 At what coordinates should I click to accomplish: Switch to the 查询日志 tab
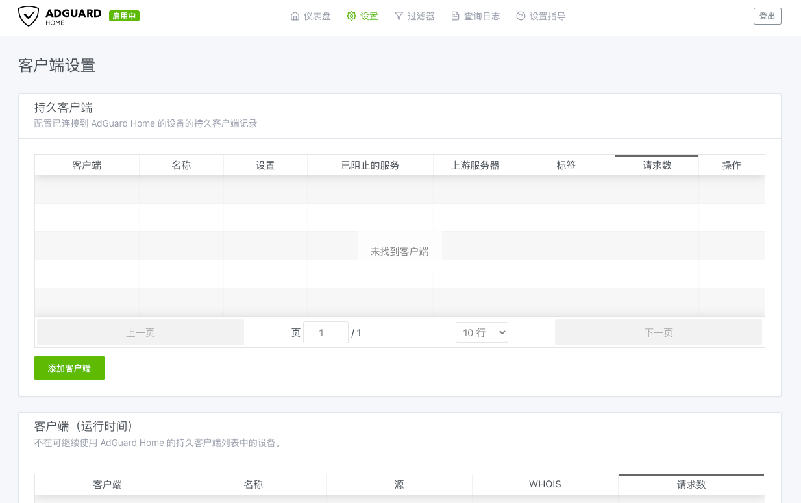[476, 16]
